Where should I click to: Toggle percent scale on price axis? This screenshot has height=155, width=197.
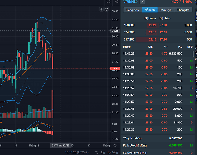(x=97, y=152)
